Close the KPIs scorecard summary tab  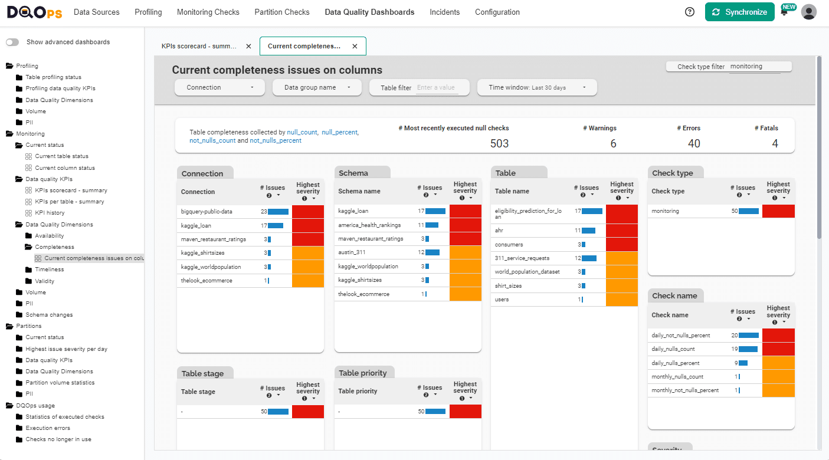[x=248, y=46]
